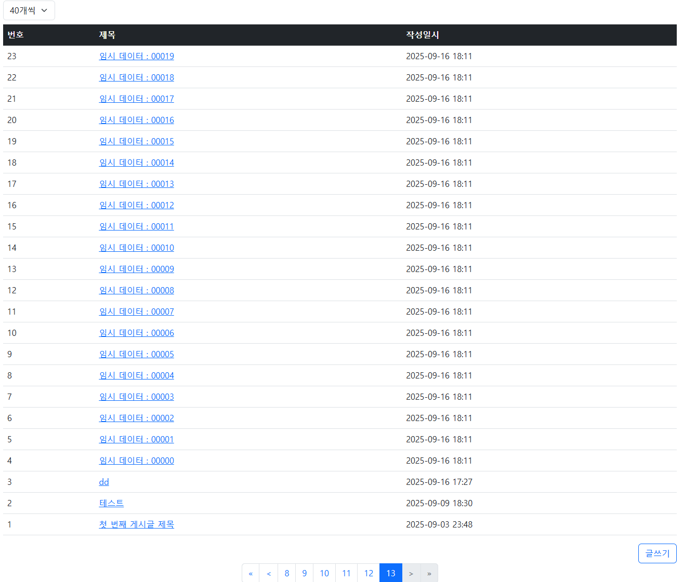The image size is (683, 582).
Task: Open post 임시 데이터 : 00009
Action: (x=137, y=269)
